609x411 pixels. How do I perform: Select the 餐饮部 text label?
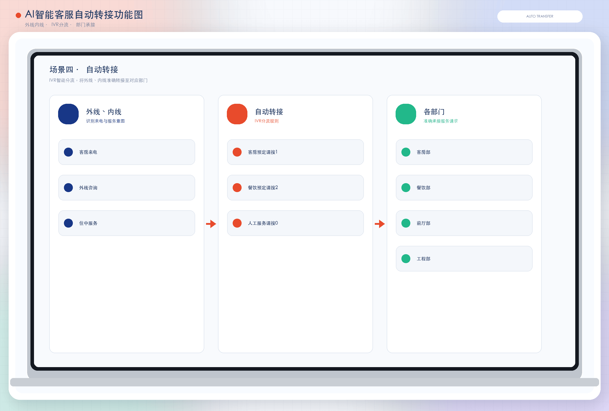pyautogui.click(x=423, y=187)
